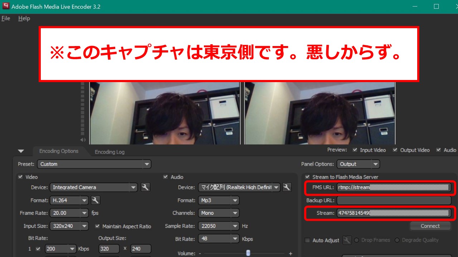The width and height of the screenshot is (458, 257).
Task: Open audio Format Mp3 dropdown
Action: (x=219, y=200)
